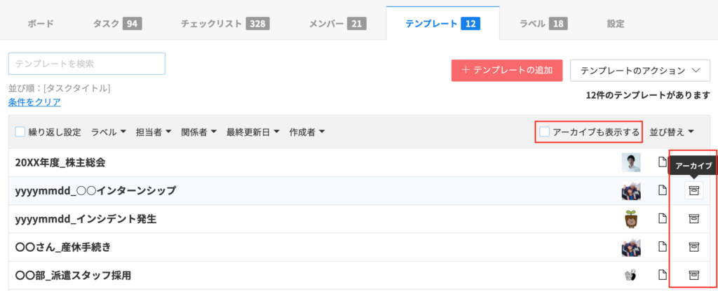
Task: Click the archive icon for yyyymmdd_○○インターンシップ
Action: (x=693, y=190)
